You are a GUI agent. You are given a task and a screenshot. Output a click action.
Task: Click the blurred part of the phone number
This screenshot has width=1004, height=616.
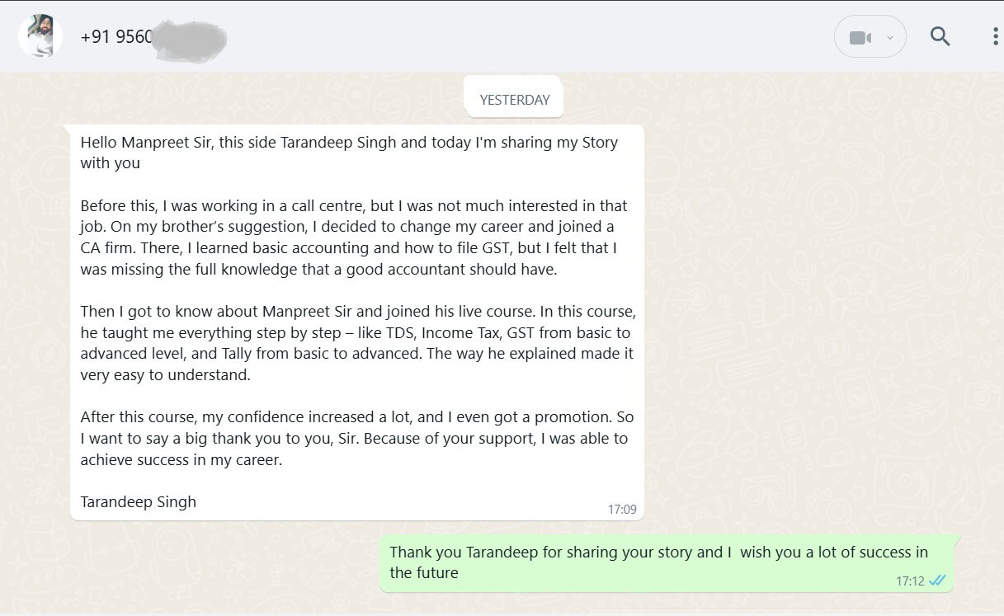coord(190,37)
